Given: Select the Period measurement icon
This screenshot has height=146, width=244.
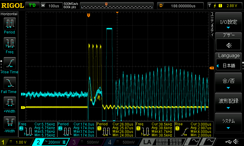Looking at the screenshot, I should tap(9, 25).
